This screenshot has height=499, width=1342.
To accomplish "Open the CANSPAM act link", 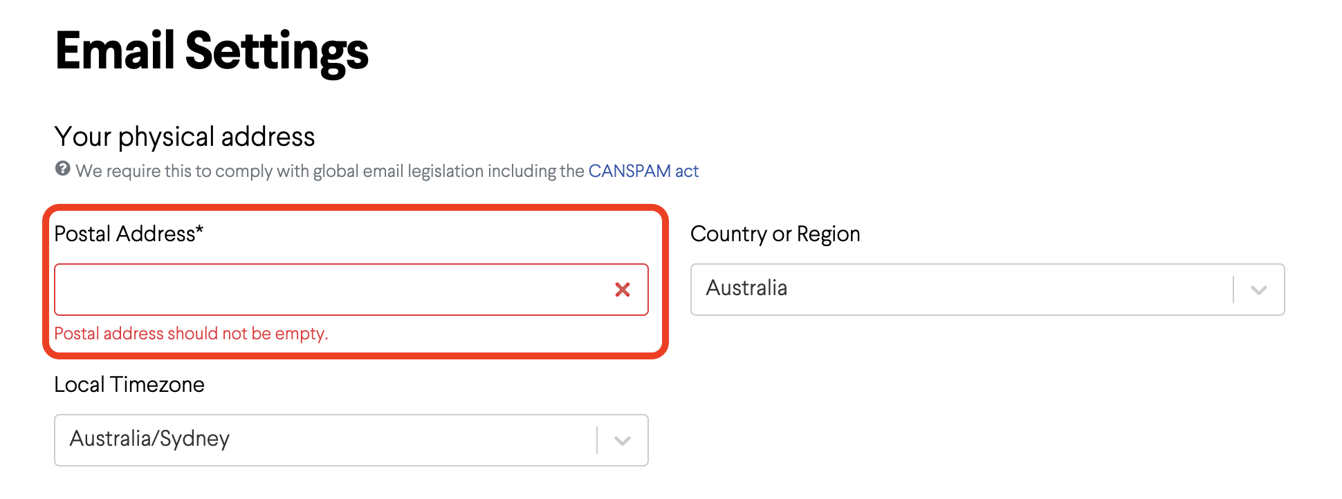I will tap(643, 171).
